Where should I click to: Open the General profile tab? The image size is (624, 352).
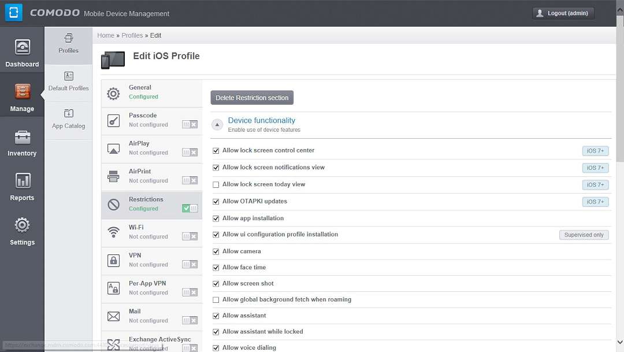(151, 93)
